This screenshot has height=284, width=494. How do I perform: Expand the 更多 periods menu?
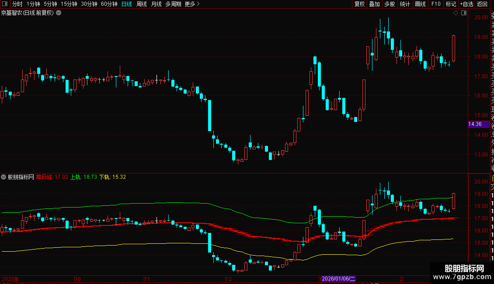pyautogui.click(x=192, y=4)
